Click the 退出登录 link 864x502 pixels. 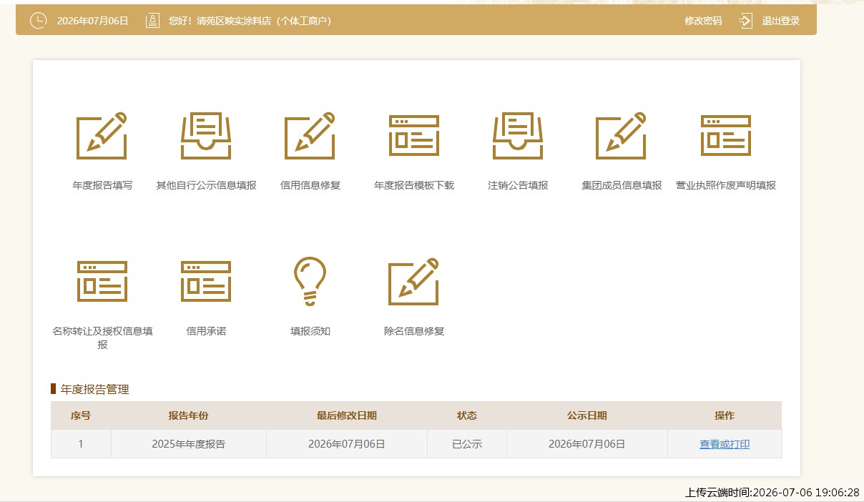pos(781,21)
